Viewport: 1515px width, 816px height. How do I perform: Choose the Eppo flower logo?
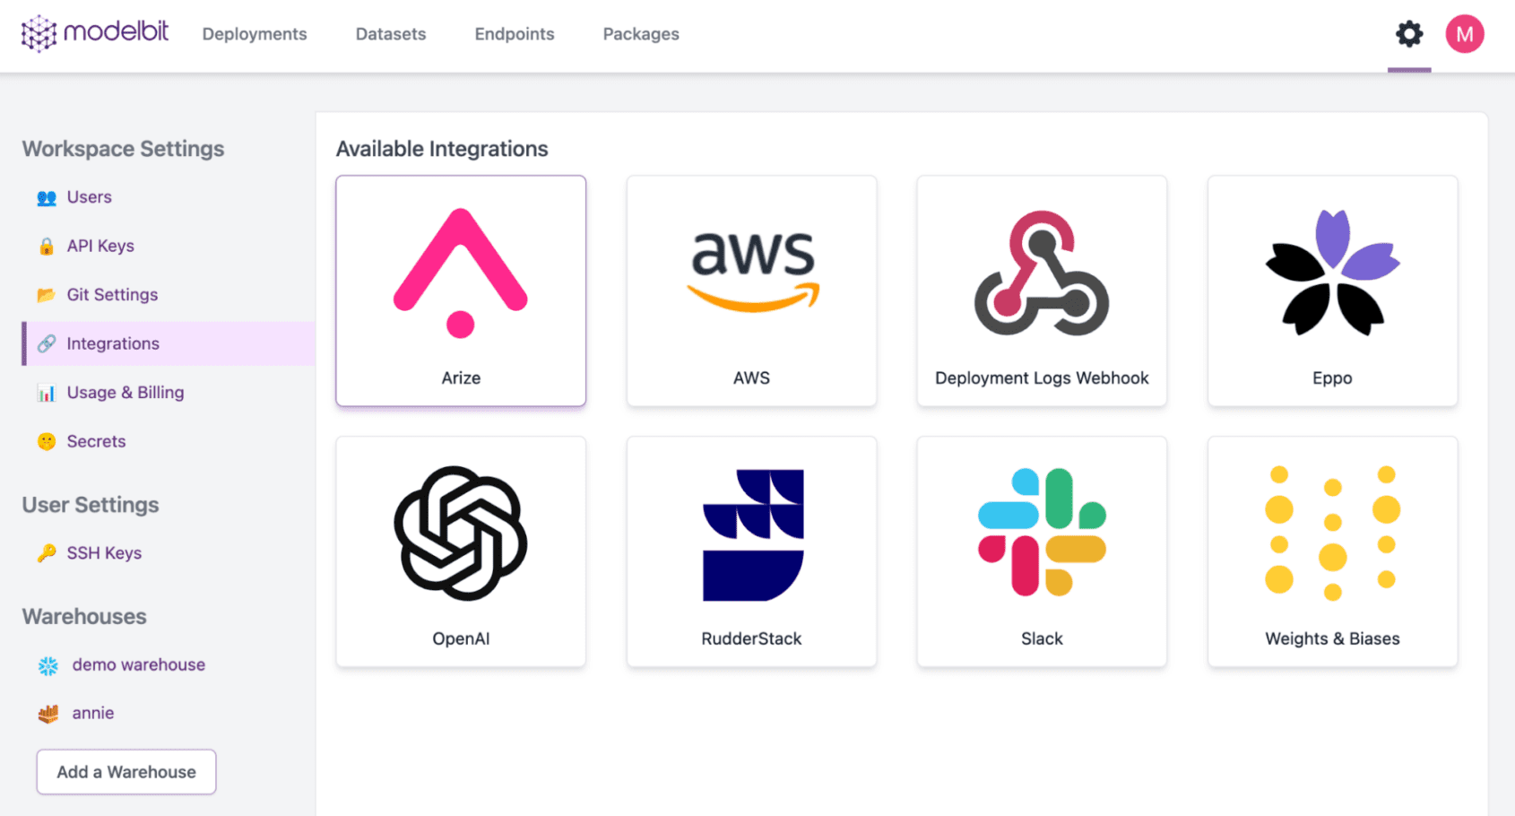pyautogui.click(x=1332, y=273)
